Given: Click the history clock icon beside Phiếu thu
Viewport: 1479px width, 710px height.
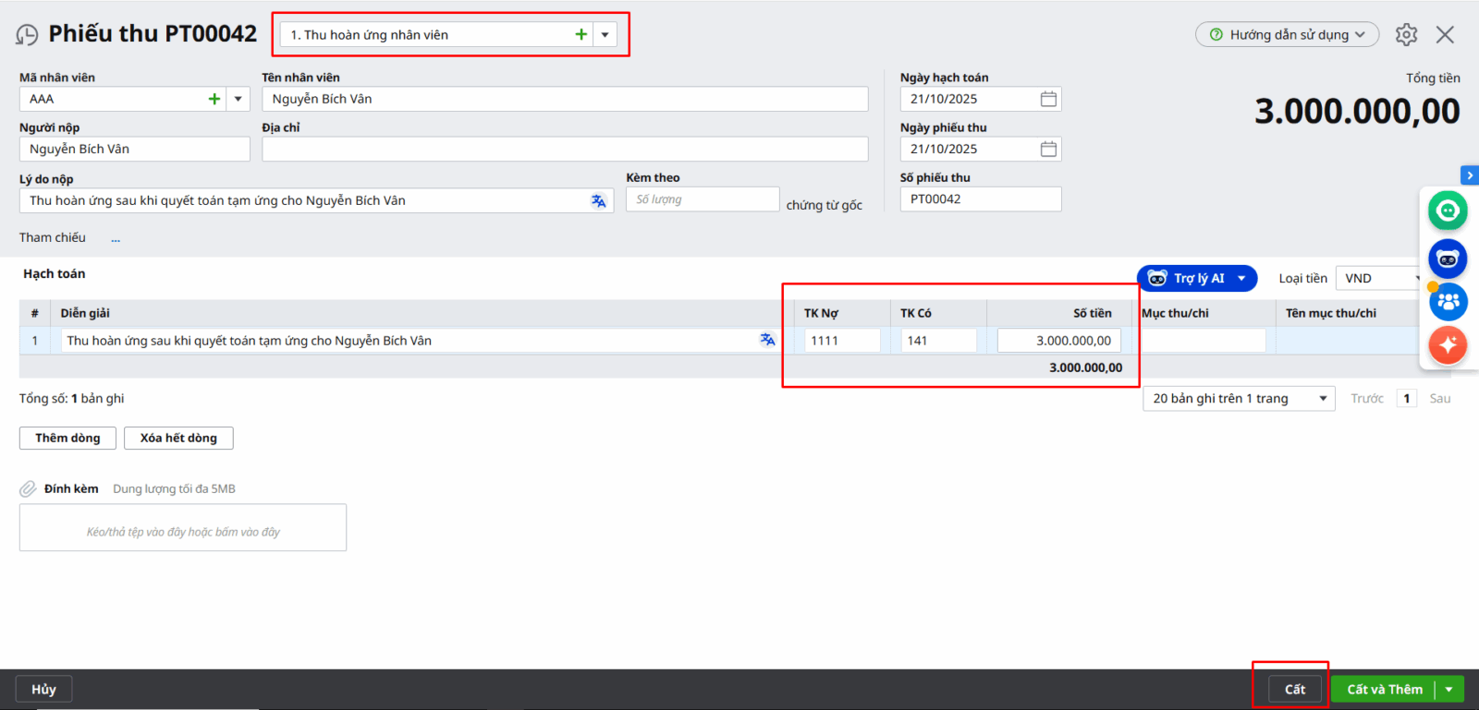Looking at the screenshot, I should click(x=27, y=35).
